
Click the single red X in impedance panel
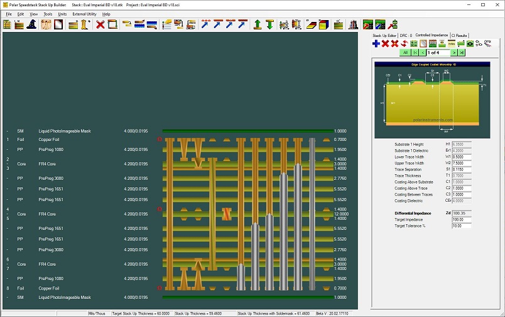385,44
